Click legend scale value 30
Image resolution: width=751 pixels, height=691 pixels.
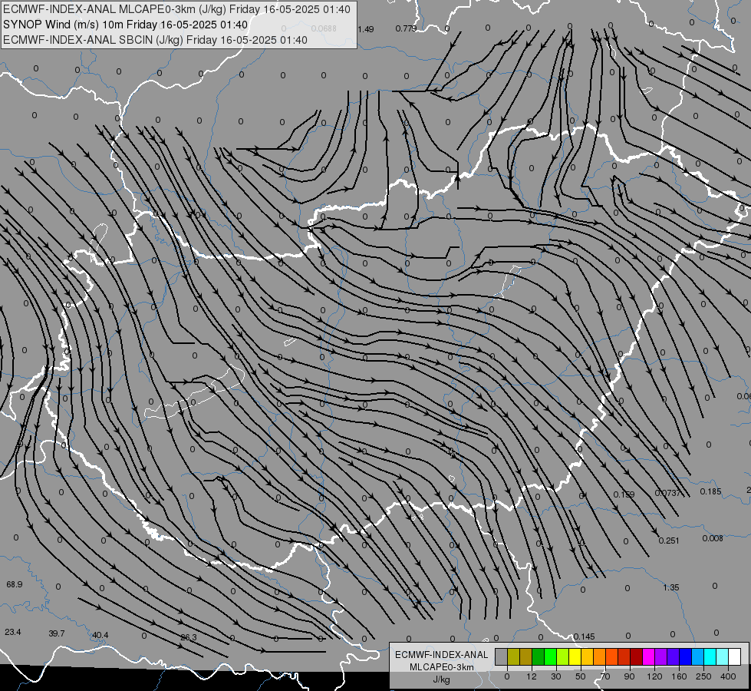click(x=556, y=676)
